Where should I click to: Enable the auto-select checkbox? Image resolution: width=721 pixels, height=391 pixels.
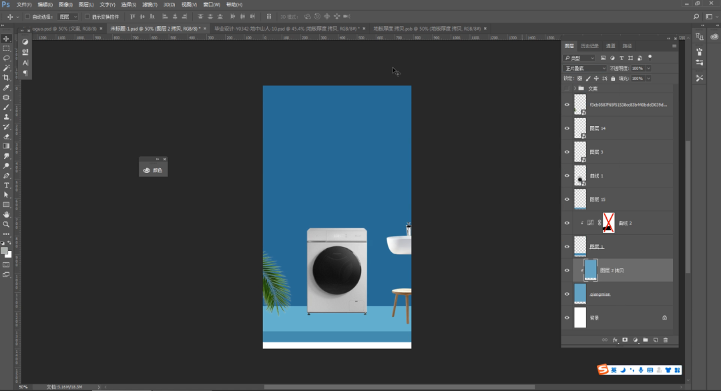point(27,17)
